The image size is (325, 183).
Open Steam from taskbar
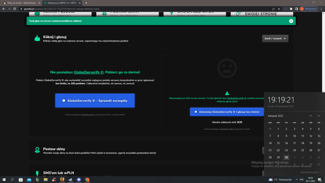[x=71, y=179]
